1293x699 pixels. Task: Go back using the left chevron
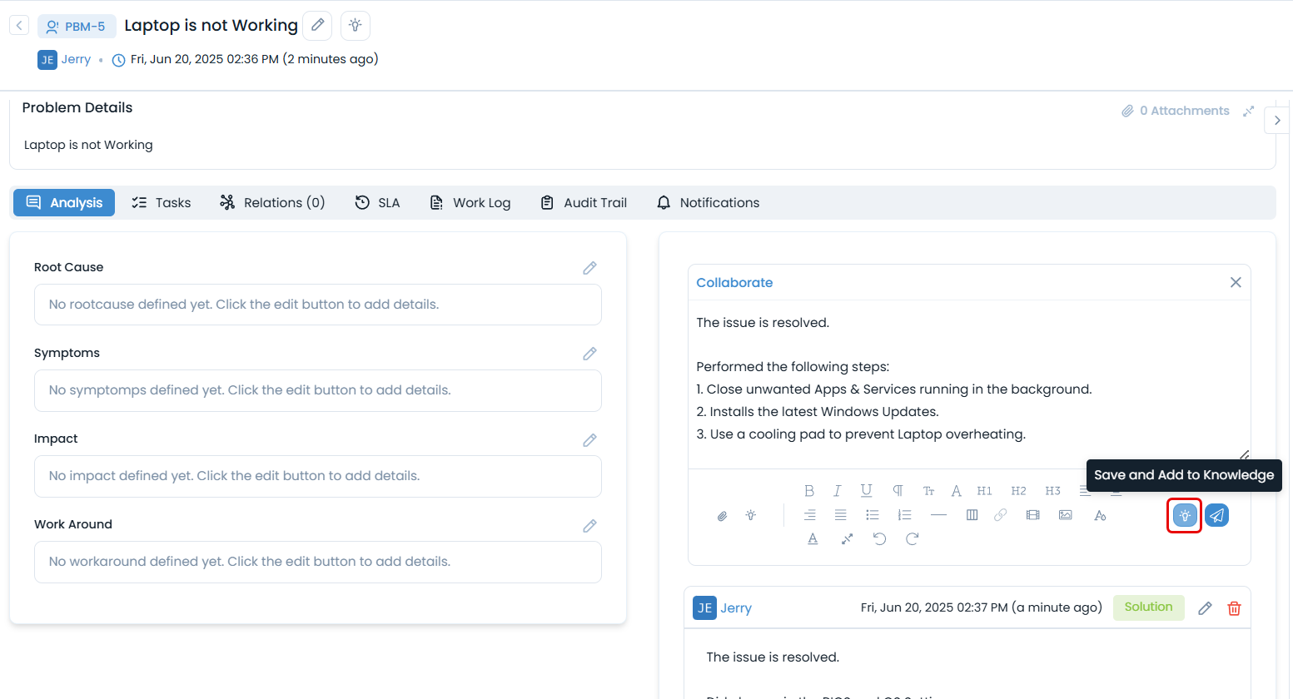[x=19, y=26]
